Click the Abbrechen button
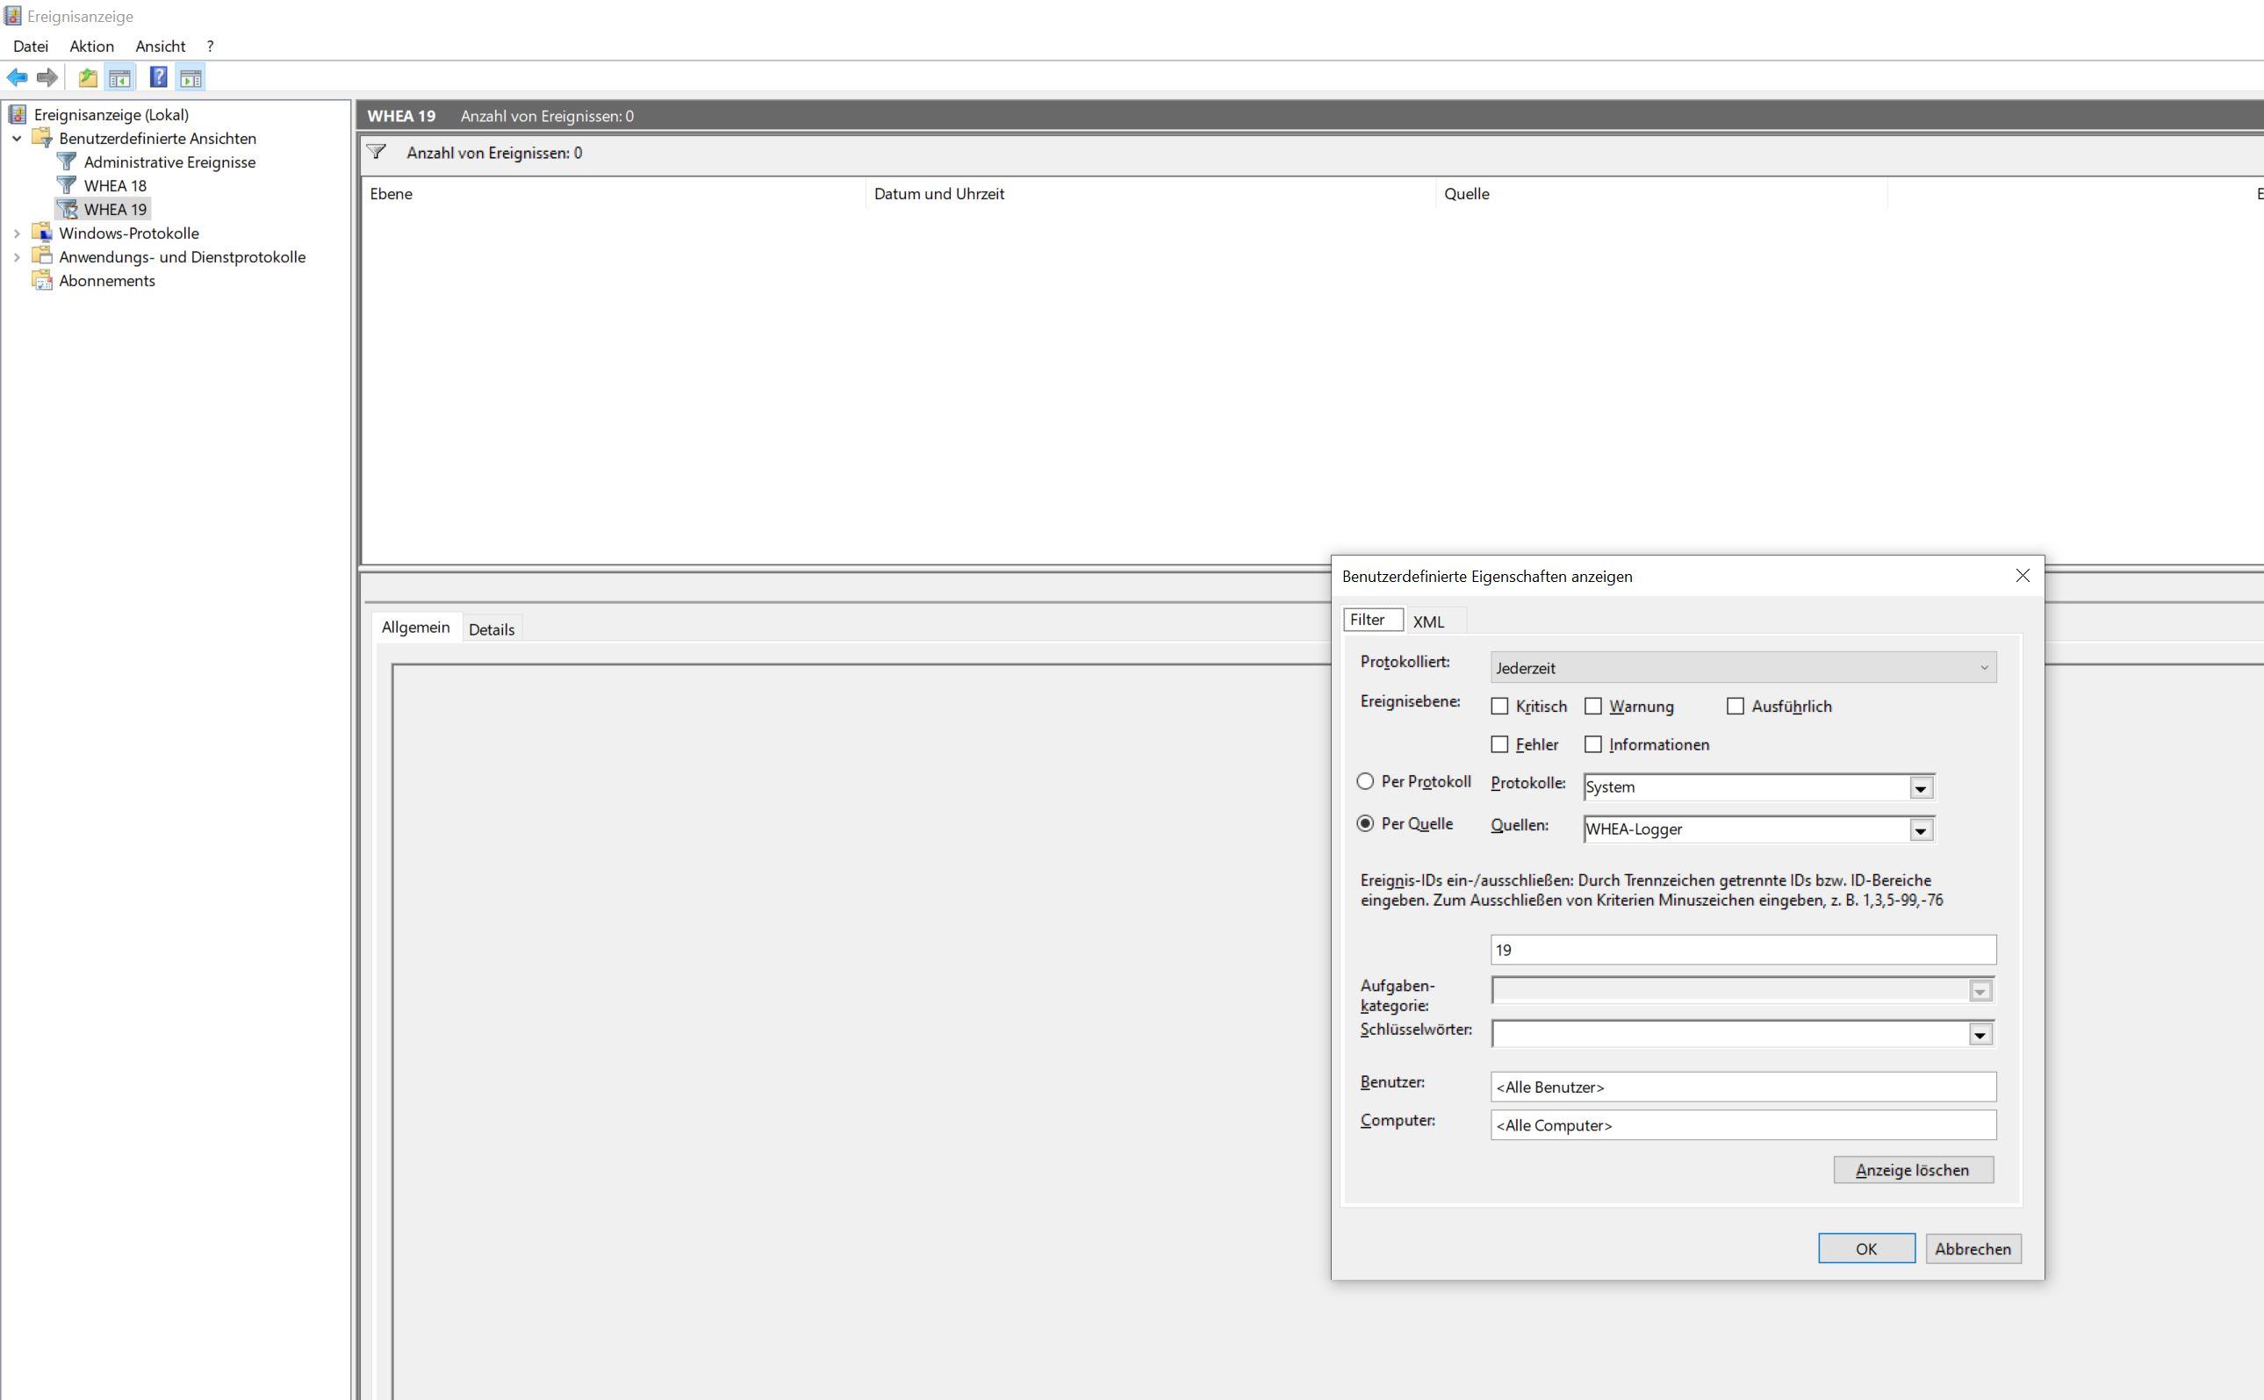2264x1400 pixels. (1973, 1248)
